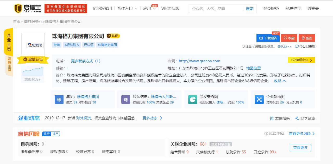Image resolution: width=333 pixels, height=164 pixels.
Task: Focus the company name search box
Action: pyautogui.click(x=216, y=9)
